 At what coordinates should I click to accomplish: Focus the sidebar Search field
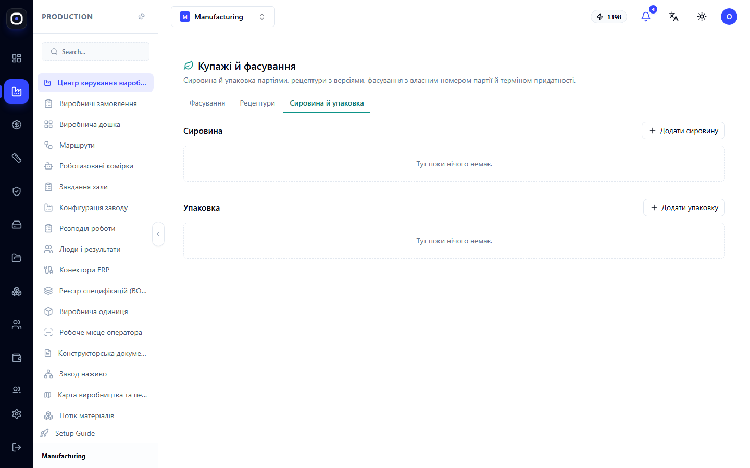tap(95, 51)
